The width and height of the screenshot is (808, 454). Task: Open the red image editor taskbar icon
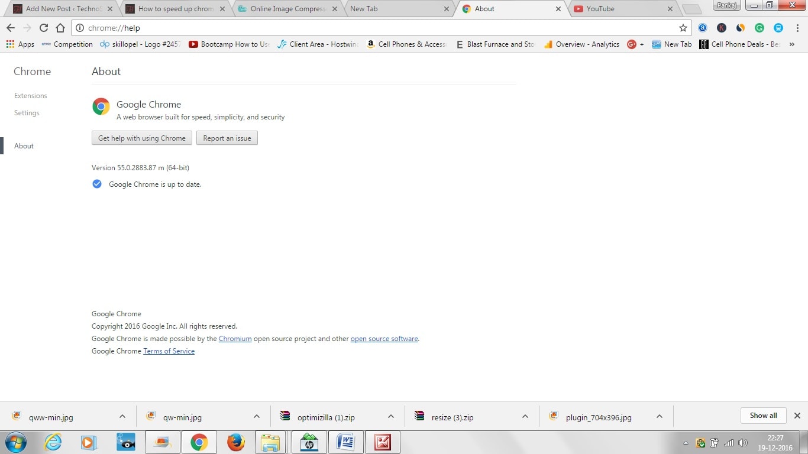(383, 442)
